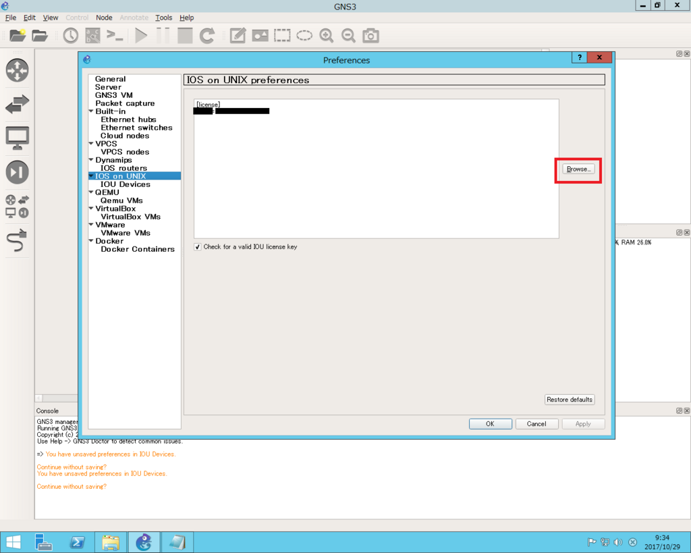Collapse the VMware tree group
This screenshot has height=553, width=691.
point(91,224)
